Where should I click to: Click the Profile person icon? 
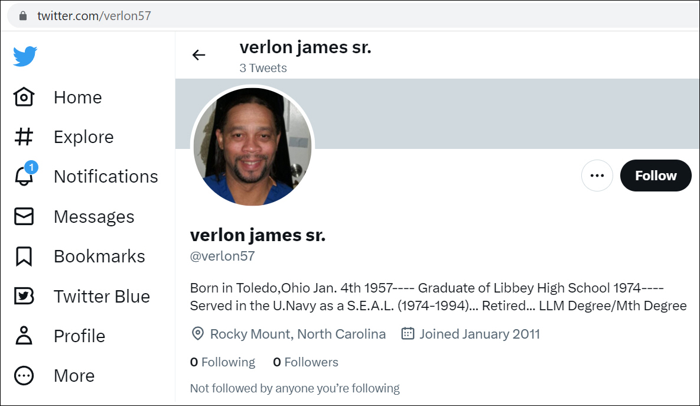tap(24, 336)
